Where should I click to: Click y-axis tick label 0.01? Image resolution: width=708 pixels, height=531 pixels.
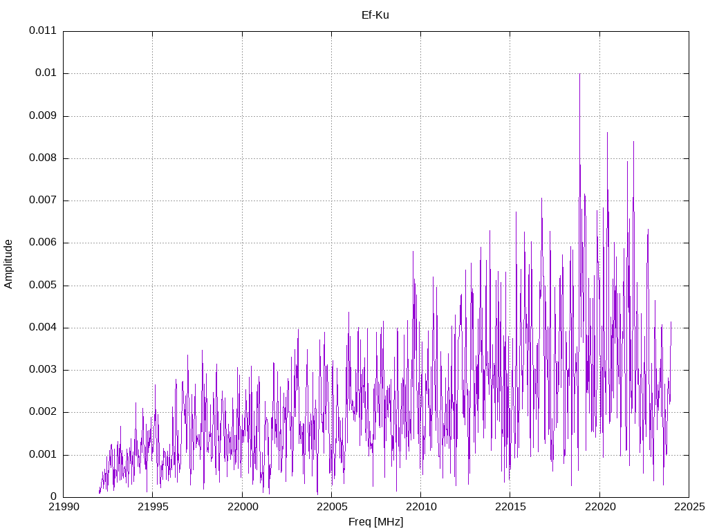coord(46,73)
